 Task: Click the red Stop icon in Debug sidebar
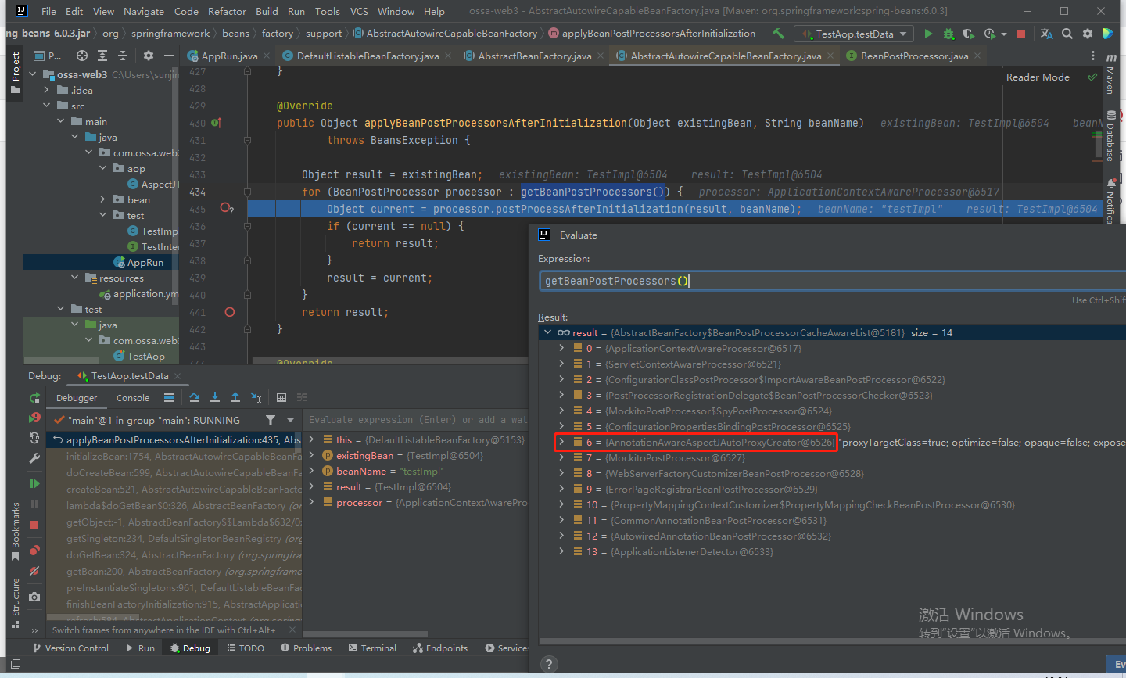click(34, 525)
